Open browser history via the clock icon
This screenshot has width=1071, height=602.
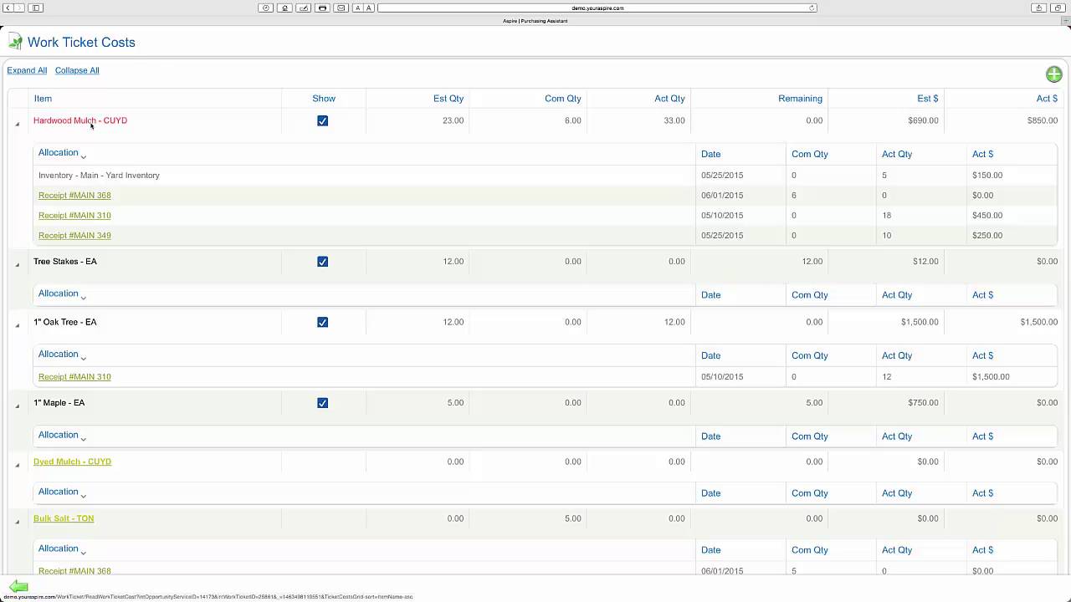pos(266,8)
